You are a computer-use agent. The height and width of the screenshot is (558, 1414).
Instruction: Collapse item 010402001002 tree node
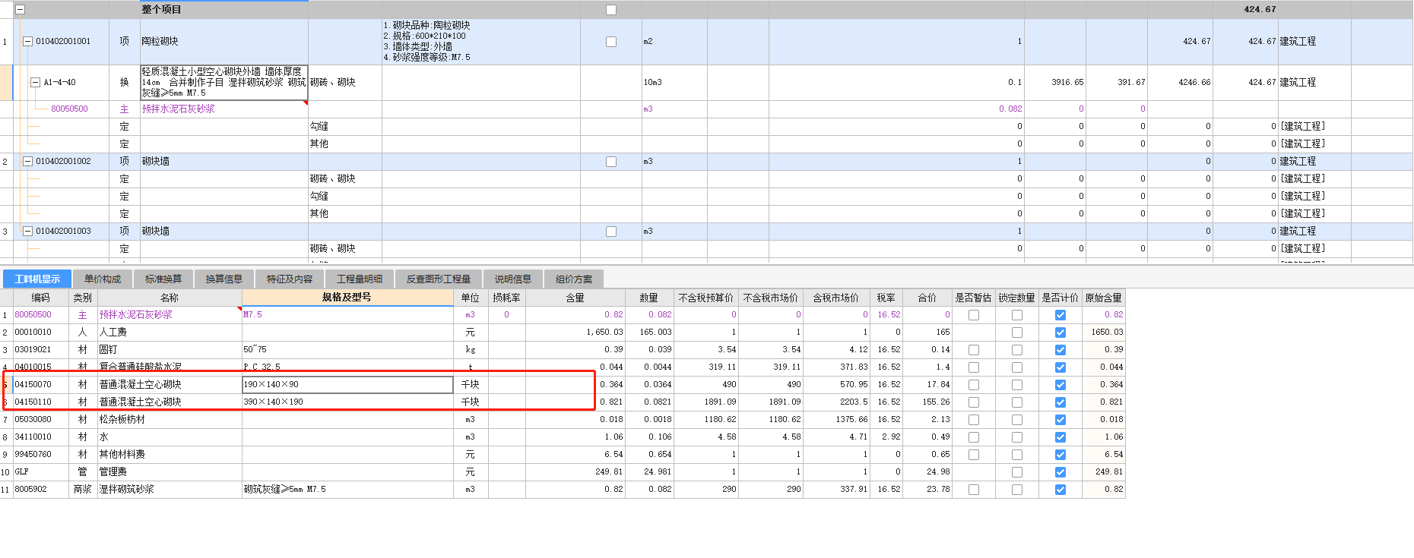(x=28, y=161)
